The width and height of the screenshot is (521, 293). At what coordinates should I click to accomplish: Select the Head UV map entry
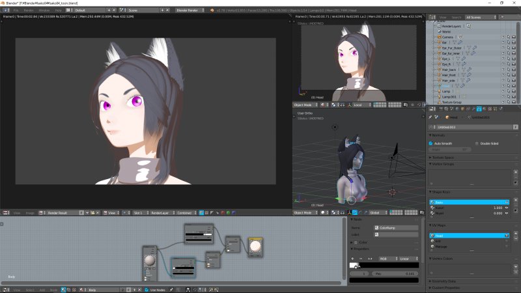pyautogui.click(x=469, y=236)
